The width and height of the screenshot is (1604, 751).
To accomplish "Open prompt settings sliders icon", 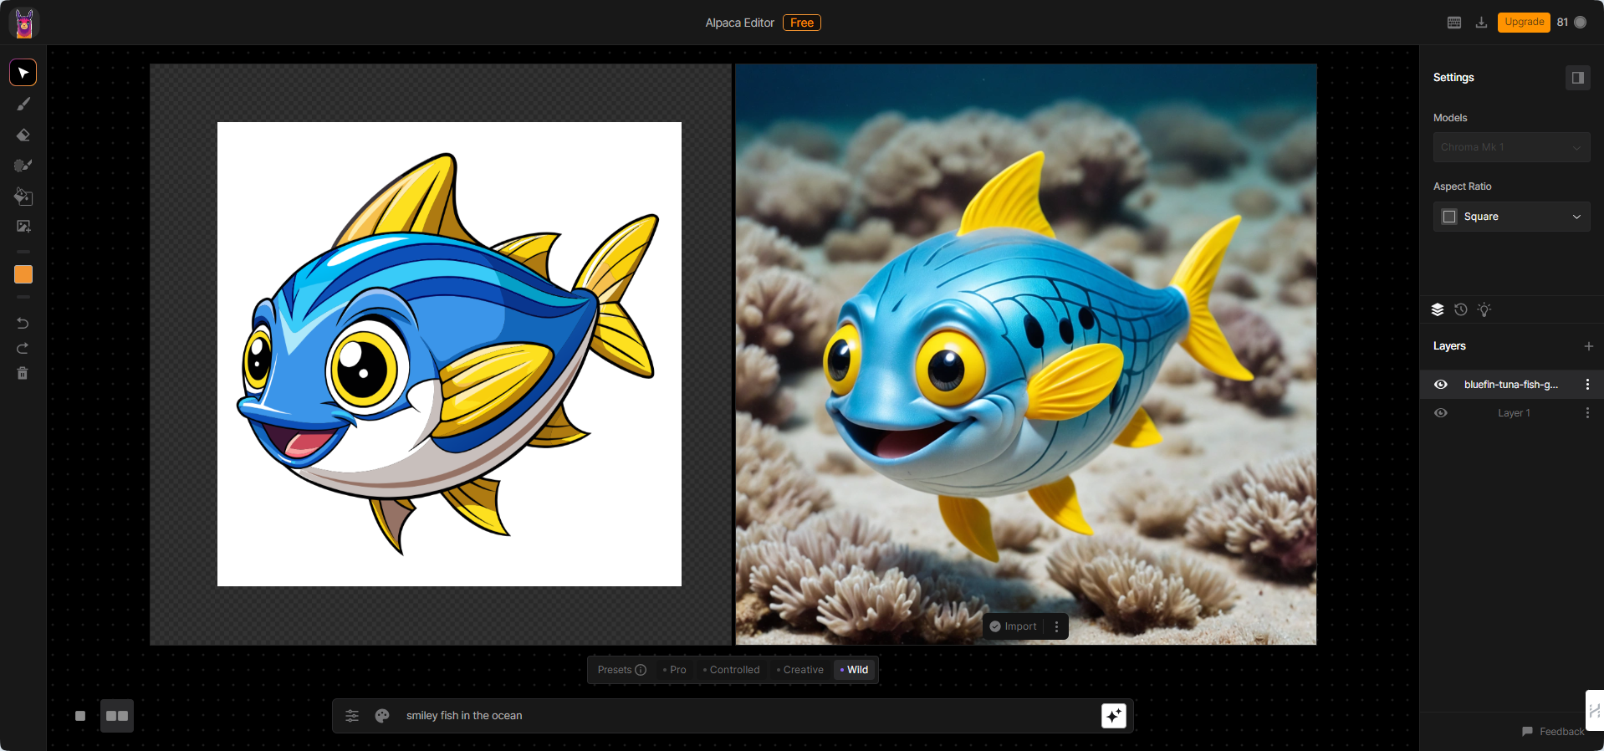I will 352,716.
